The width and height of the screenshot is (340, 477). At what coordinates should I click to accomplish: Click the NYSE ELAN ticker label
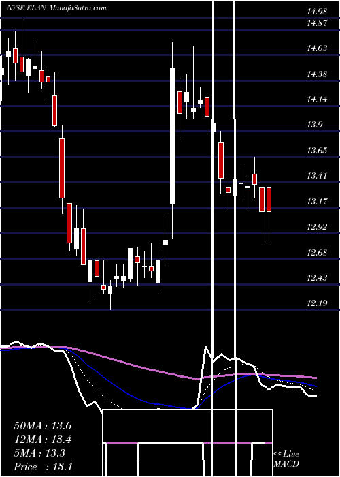pyautogui.click(x=26, y=8)
